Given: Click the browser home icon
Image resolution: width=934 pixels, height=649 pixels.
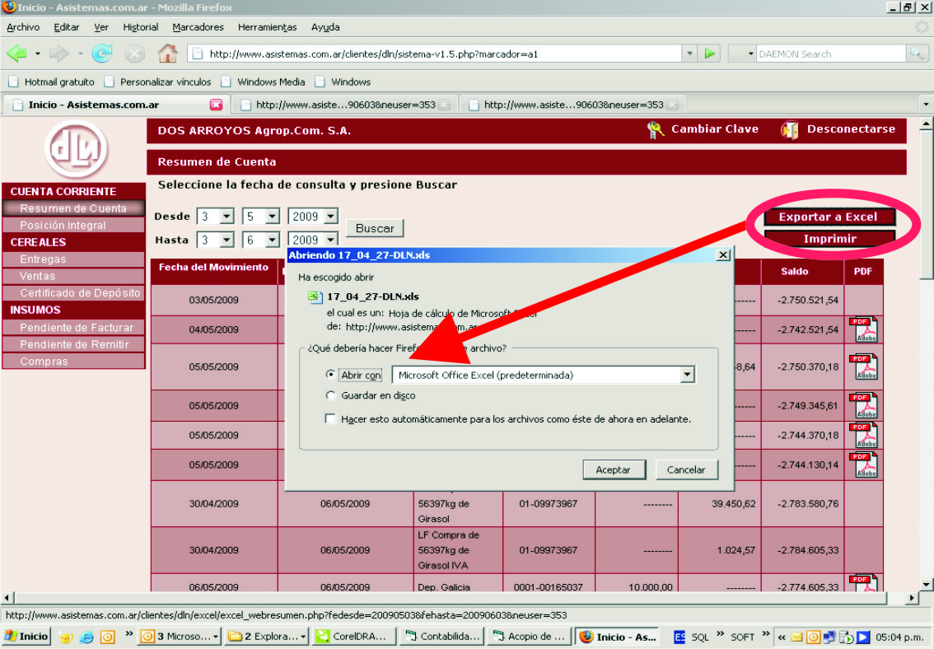Looking at the screenshot, I should pos(167,54).
